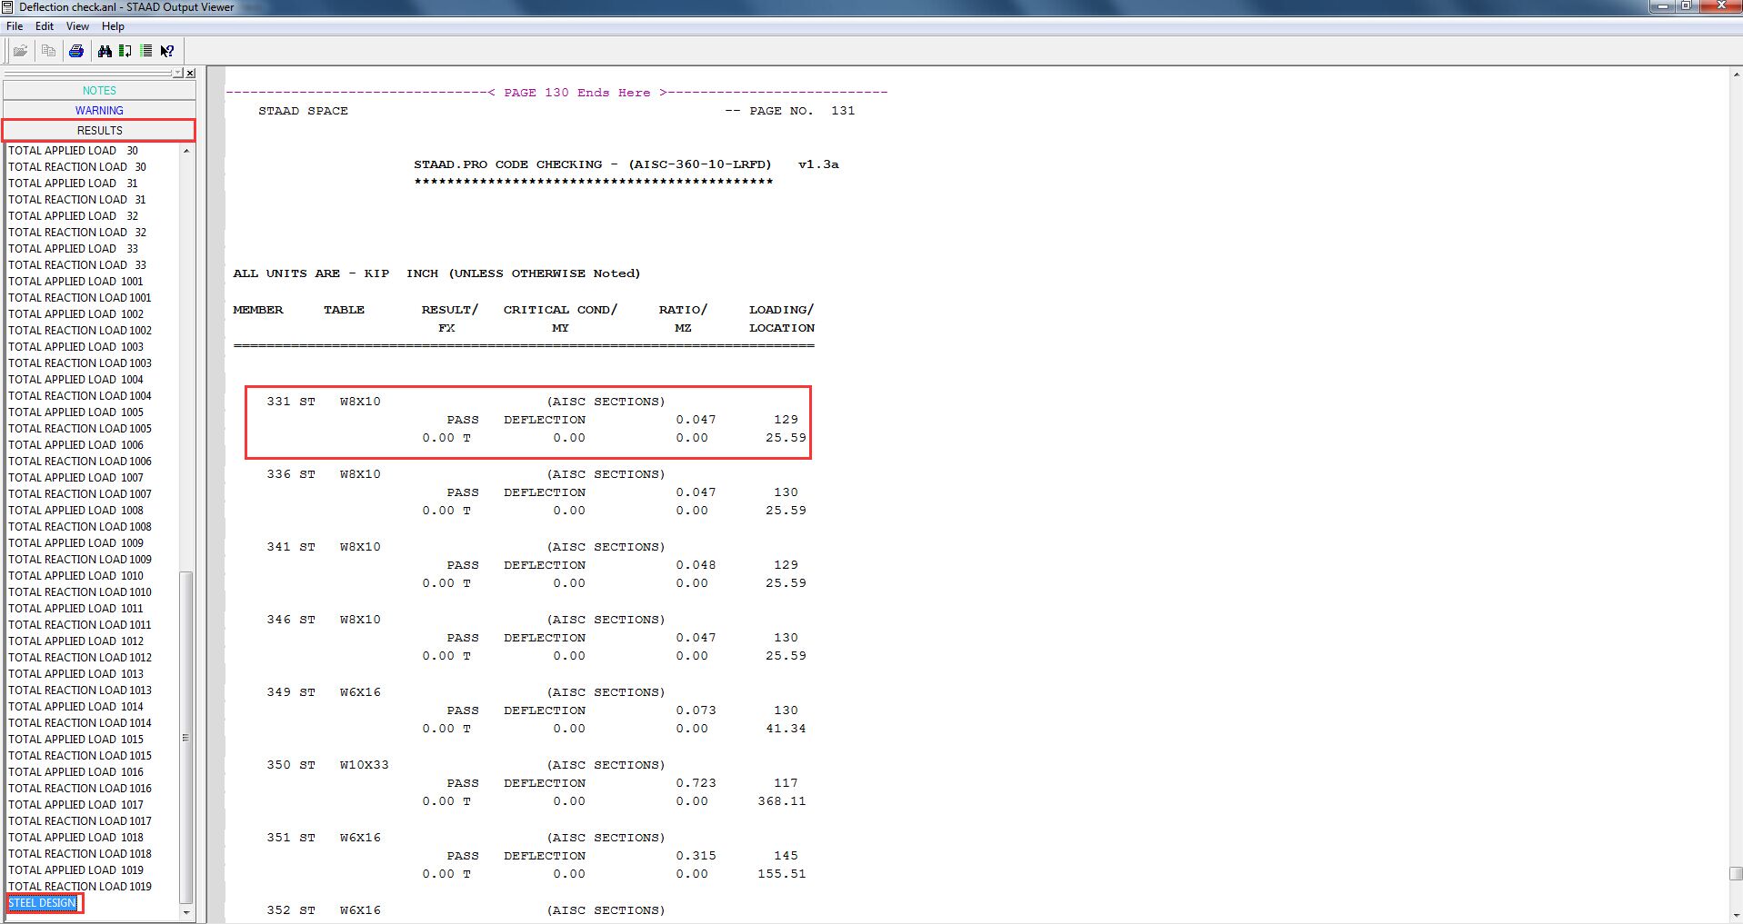Open the File menu
Image resolution: width=1743 pixels, height=924 pixels.
[15, 26]
